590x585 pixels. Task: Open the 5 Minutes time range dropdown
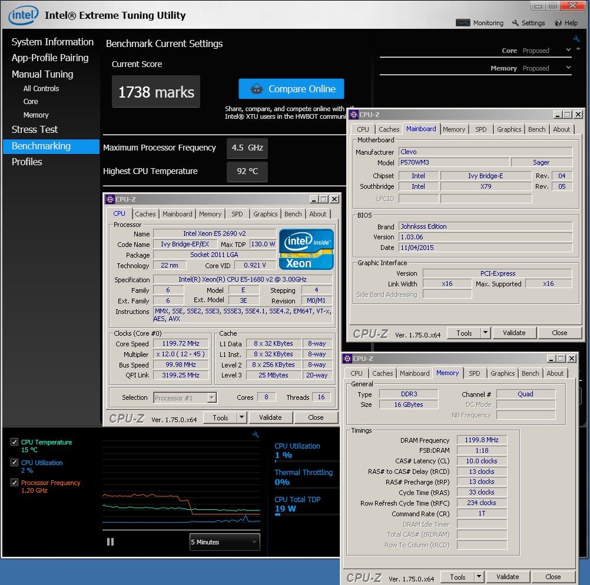225,542
